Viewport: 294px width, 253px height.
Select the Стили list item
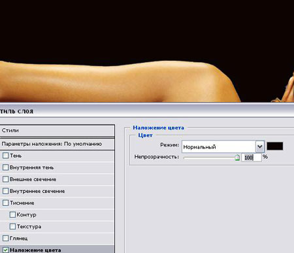coord(57,131)
